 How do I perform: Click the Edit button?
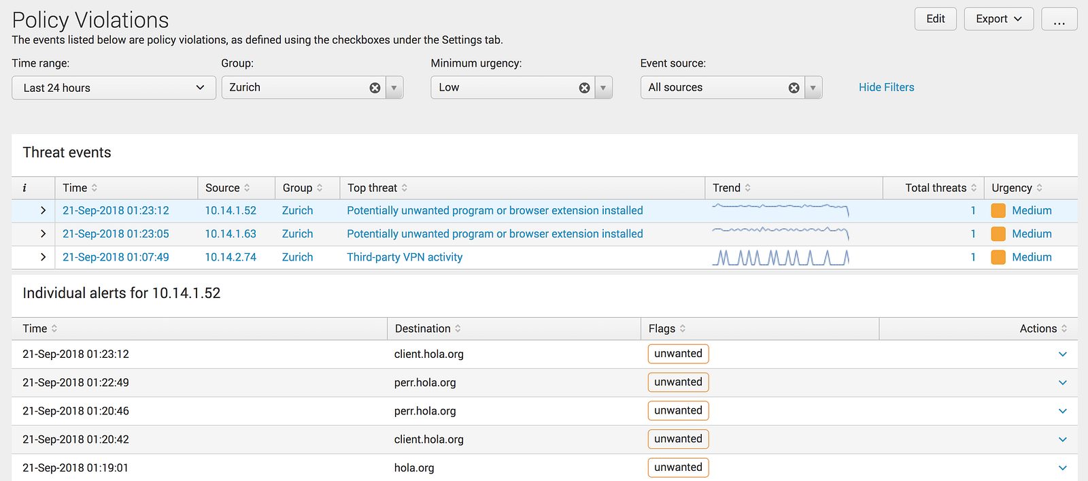(x=935, y=19)
